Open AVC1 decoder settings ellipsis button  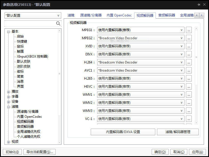coord(189,70)
